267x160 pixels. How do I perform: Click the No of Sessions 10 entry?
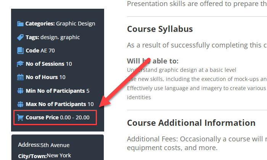(49, 64)
